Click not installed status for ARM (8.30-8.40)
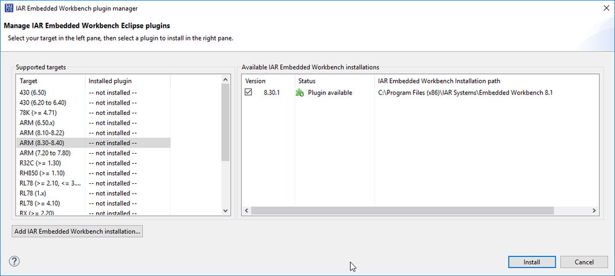The height and width of the screenshot is (276, 615). pyautogui.click(x=113, y=143)
